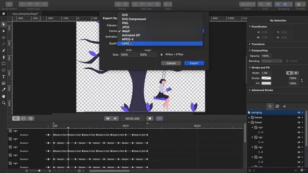Collapse the flower group
The image size is (308, 173).
click(249, 123)
